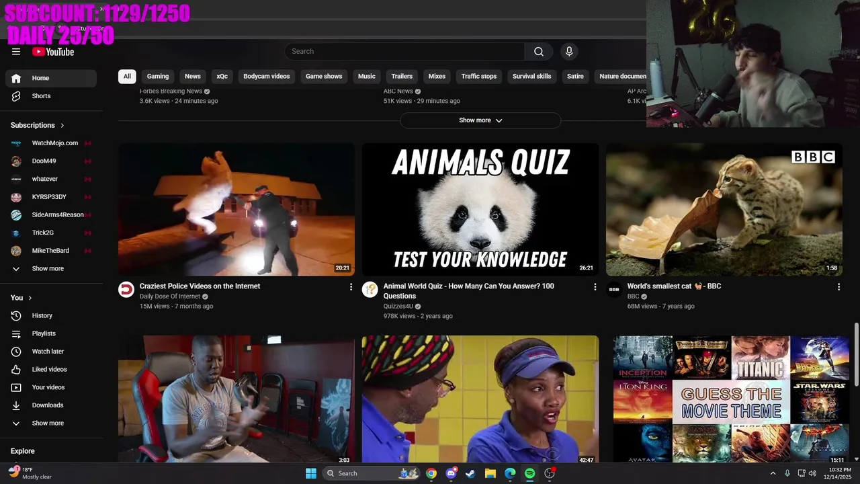
Task: Select the Mixes filter chip
Action: [x=437, y=76]
